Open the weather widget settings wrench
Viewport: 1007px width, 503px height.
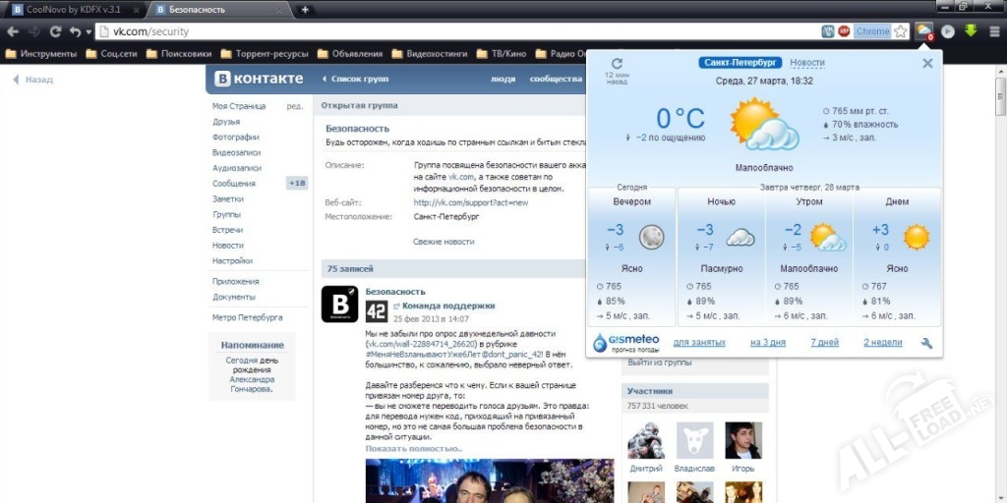coord(926,343)
